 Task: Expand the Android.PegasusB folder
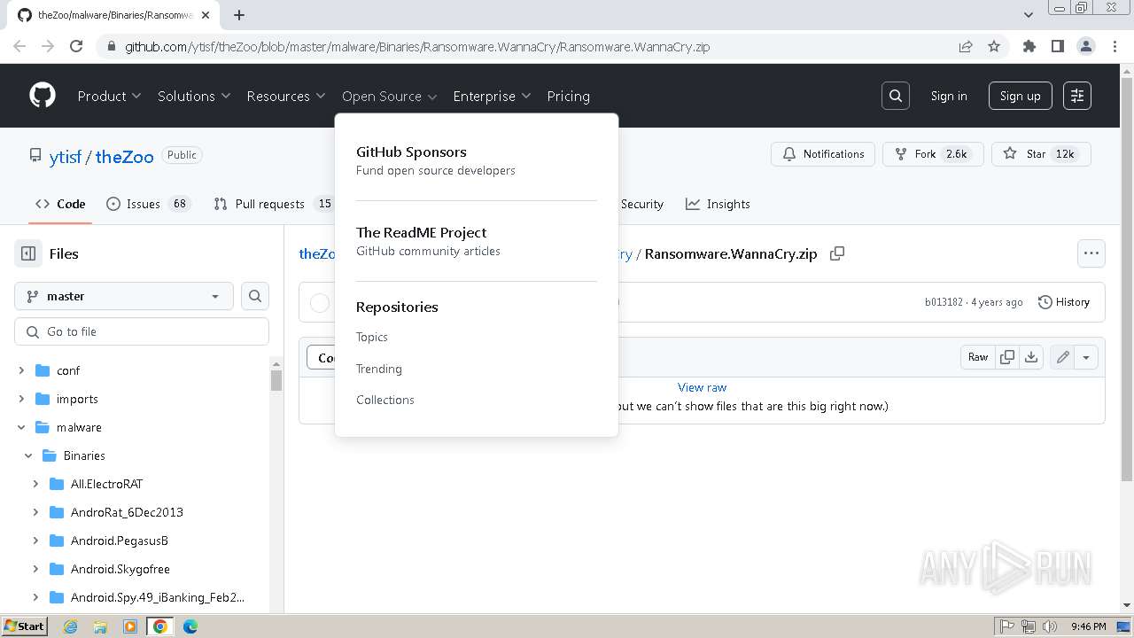pyautogui.click(x=36, y=541)
